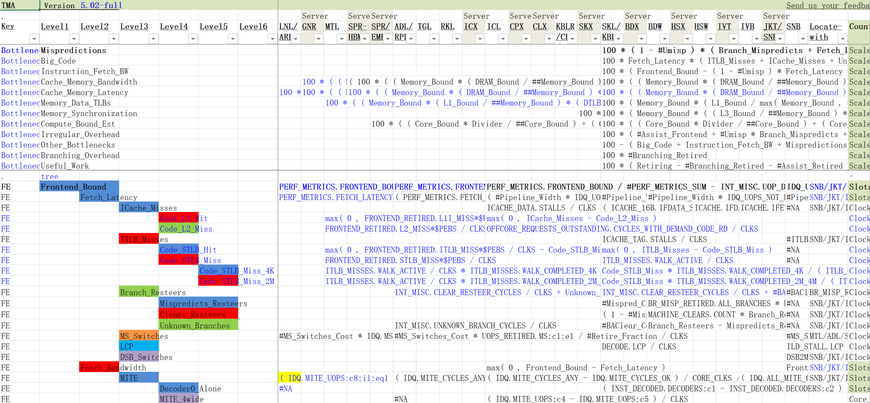Open the Locate-with column filter arrow
870x403 pixels.
click(x=842, y=39)
